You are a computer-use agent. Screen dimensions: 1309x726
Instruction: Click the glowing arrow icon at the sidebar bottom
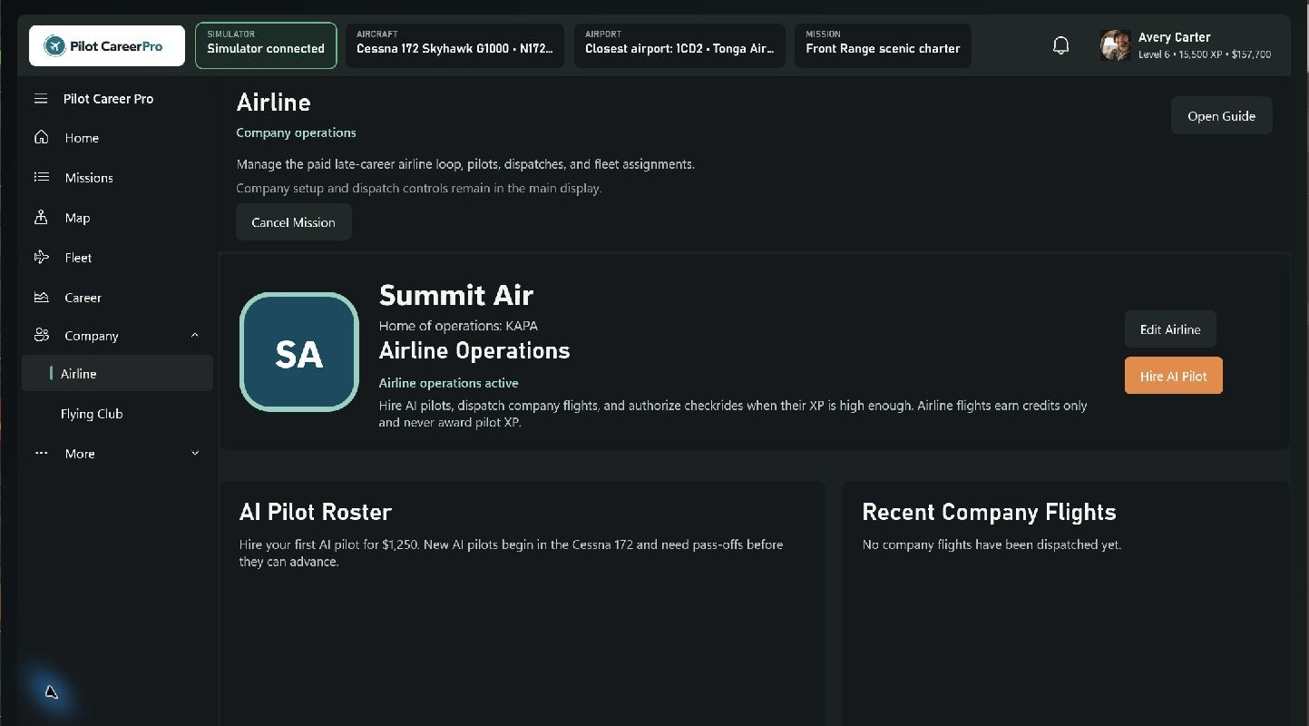click(x=52, y=692)
